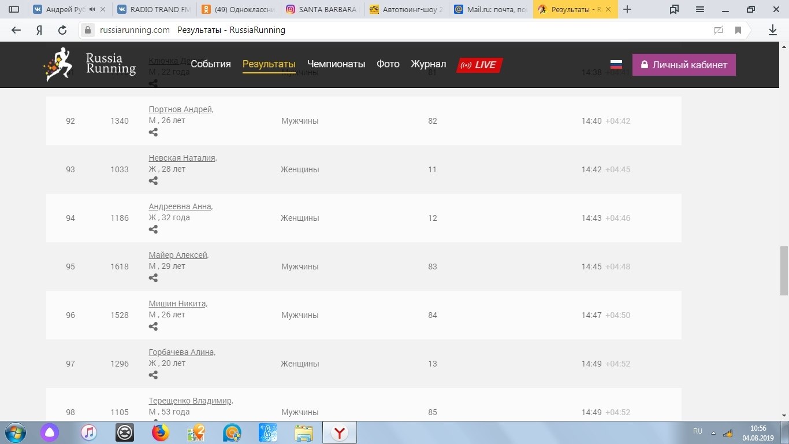Open Фото in site navigation

click(388, 64)
